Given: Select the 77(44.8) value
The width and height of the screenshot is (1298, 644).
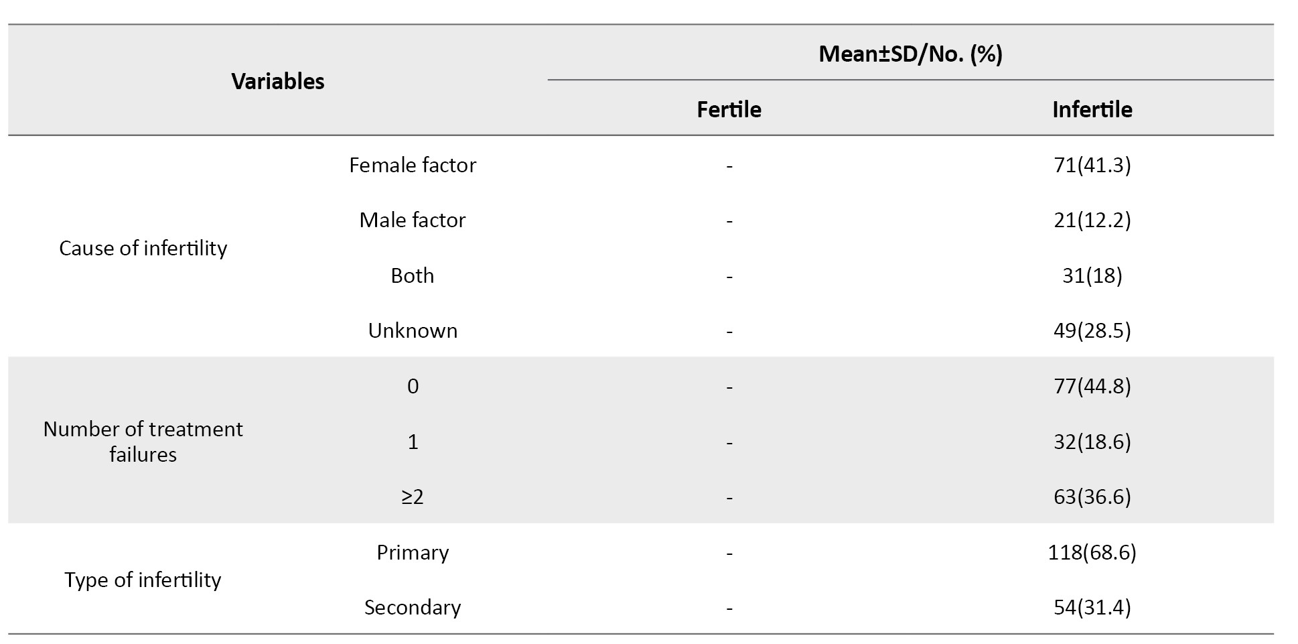Looking at the screenshot, I should (x=1092, y=386).
